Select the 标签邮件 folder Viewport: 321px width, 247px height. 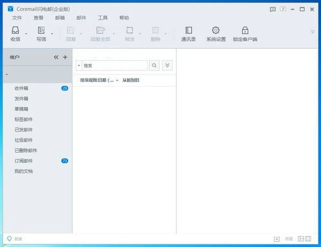pyautogui.click(x=38, y=119)
